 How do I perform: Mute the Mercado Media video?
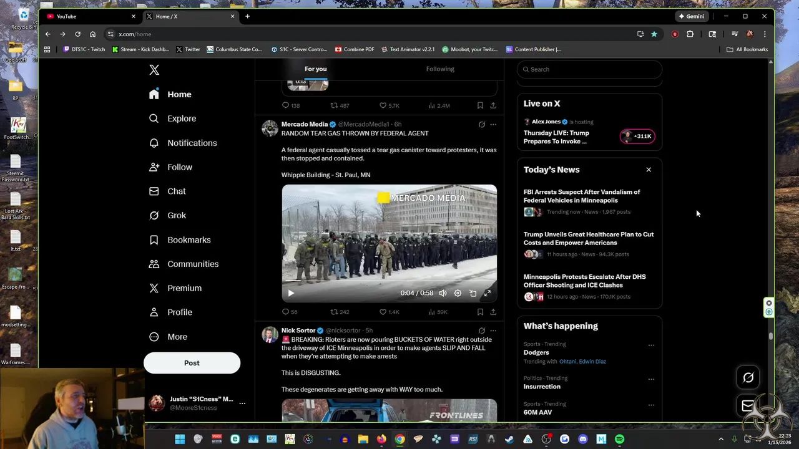click(443, 293)
